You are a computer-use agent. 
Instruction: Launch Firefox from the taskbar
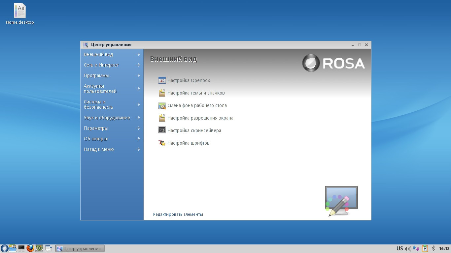click(x=30, y=248)
